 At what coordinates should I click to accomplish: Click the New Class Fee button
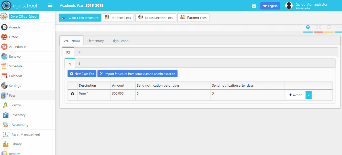point(82,74)
